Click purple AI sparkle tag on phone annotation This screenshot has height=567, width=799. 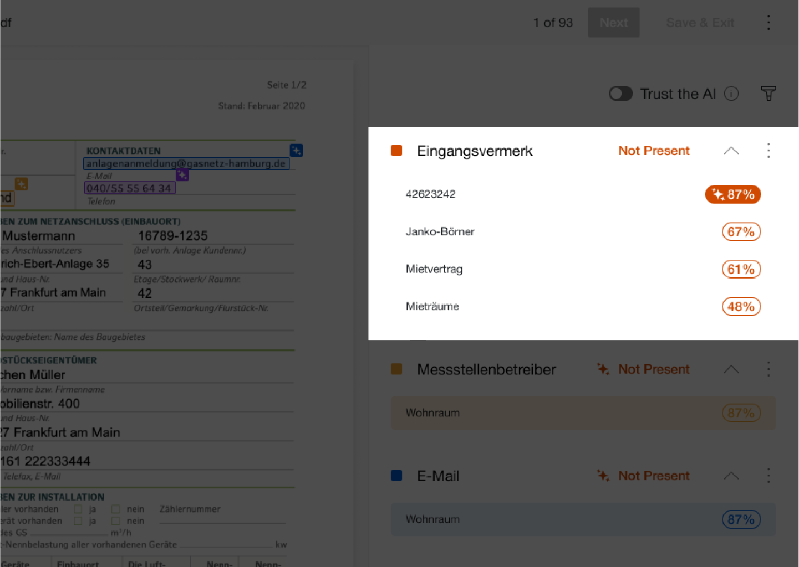coord(182,175)
